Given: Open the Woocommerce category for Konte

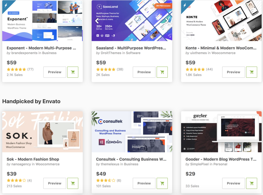Looking at the screenshot, I should 223,53.
